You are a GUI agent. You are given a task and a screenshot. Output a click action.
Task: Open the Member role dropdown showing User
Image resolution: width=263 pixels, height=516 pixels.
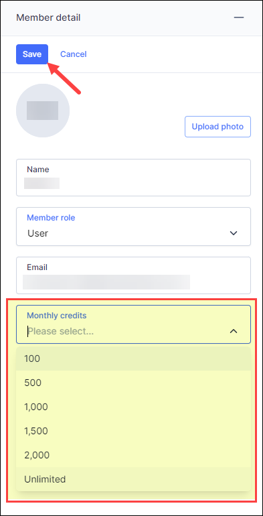(x=133, y=227)
